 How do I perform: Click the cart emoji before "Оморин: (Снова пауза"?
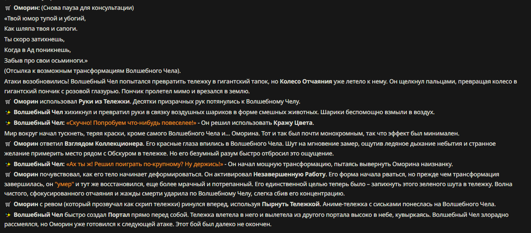8,9
